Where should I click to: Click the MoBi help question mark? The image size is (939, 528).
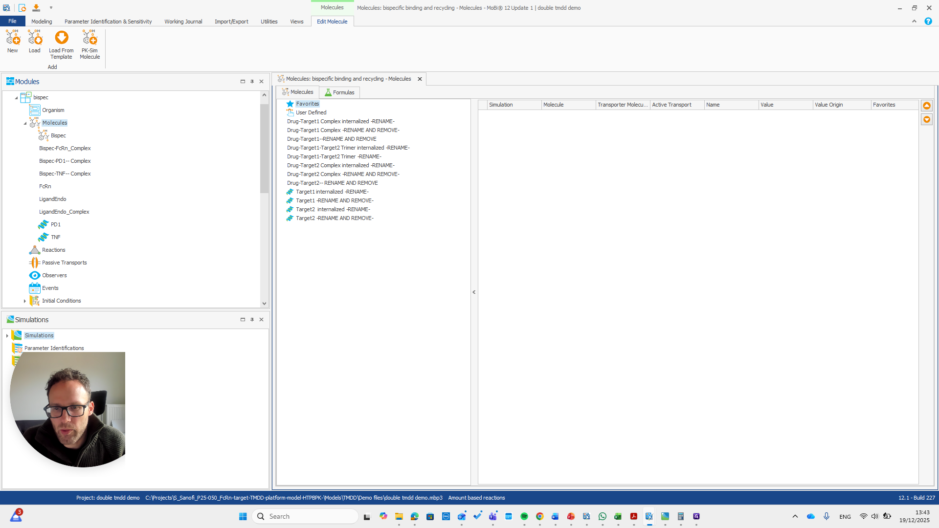(928, 21)
